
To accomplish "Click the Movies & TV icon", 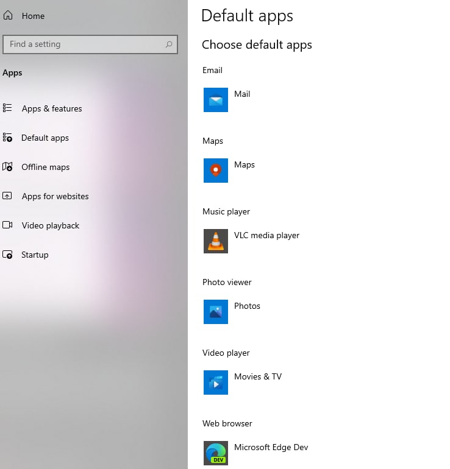I will pos(216,383).
